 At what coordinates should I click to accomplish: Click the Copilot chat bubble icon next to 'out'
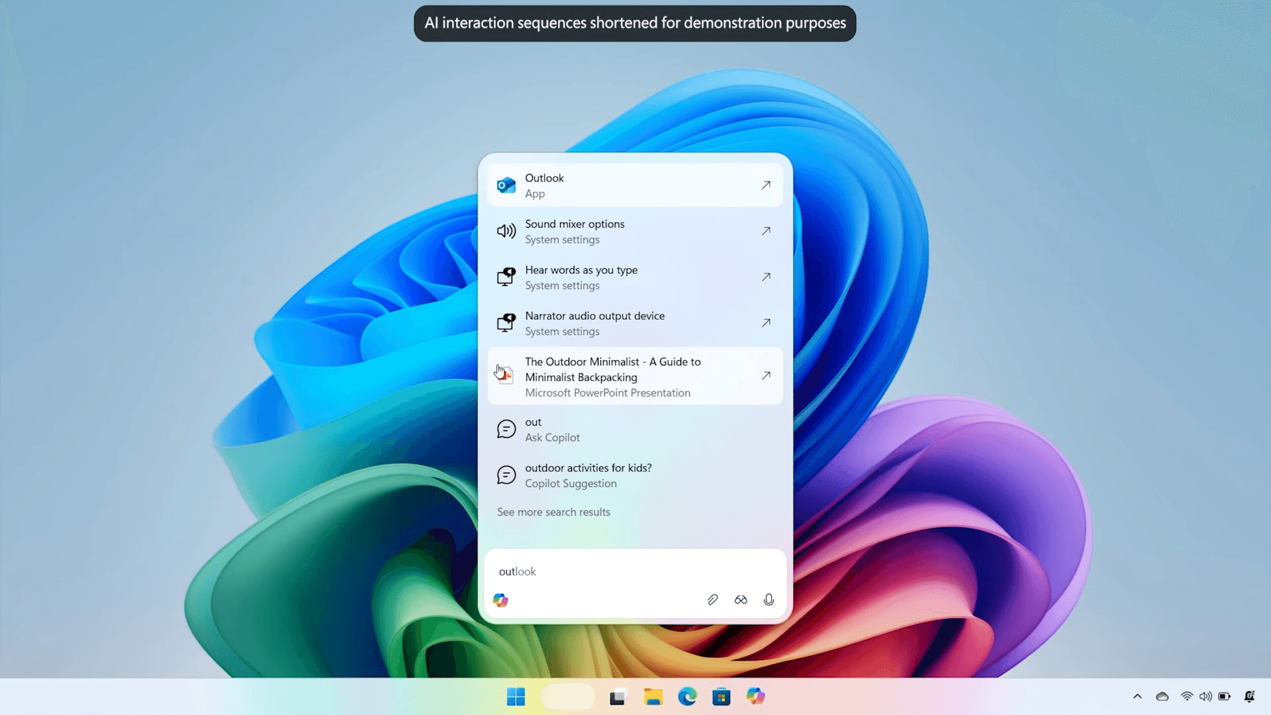point(506,429)
